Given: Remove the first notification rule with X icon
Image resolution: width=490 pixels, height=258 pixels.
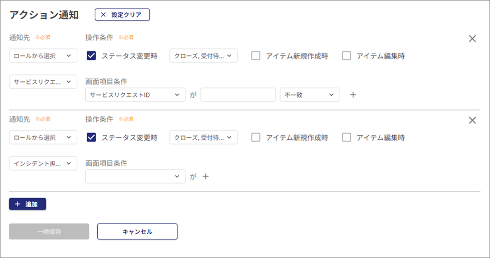Looking at the screenshot, I should pyautogui.click(x=472, y=39).
